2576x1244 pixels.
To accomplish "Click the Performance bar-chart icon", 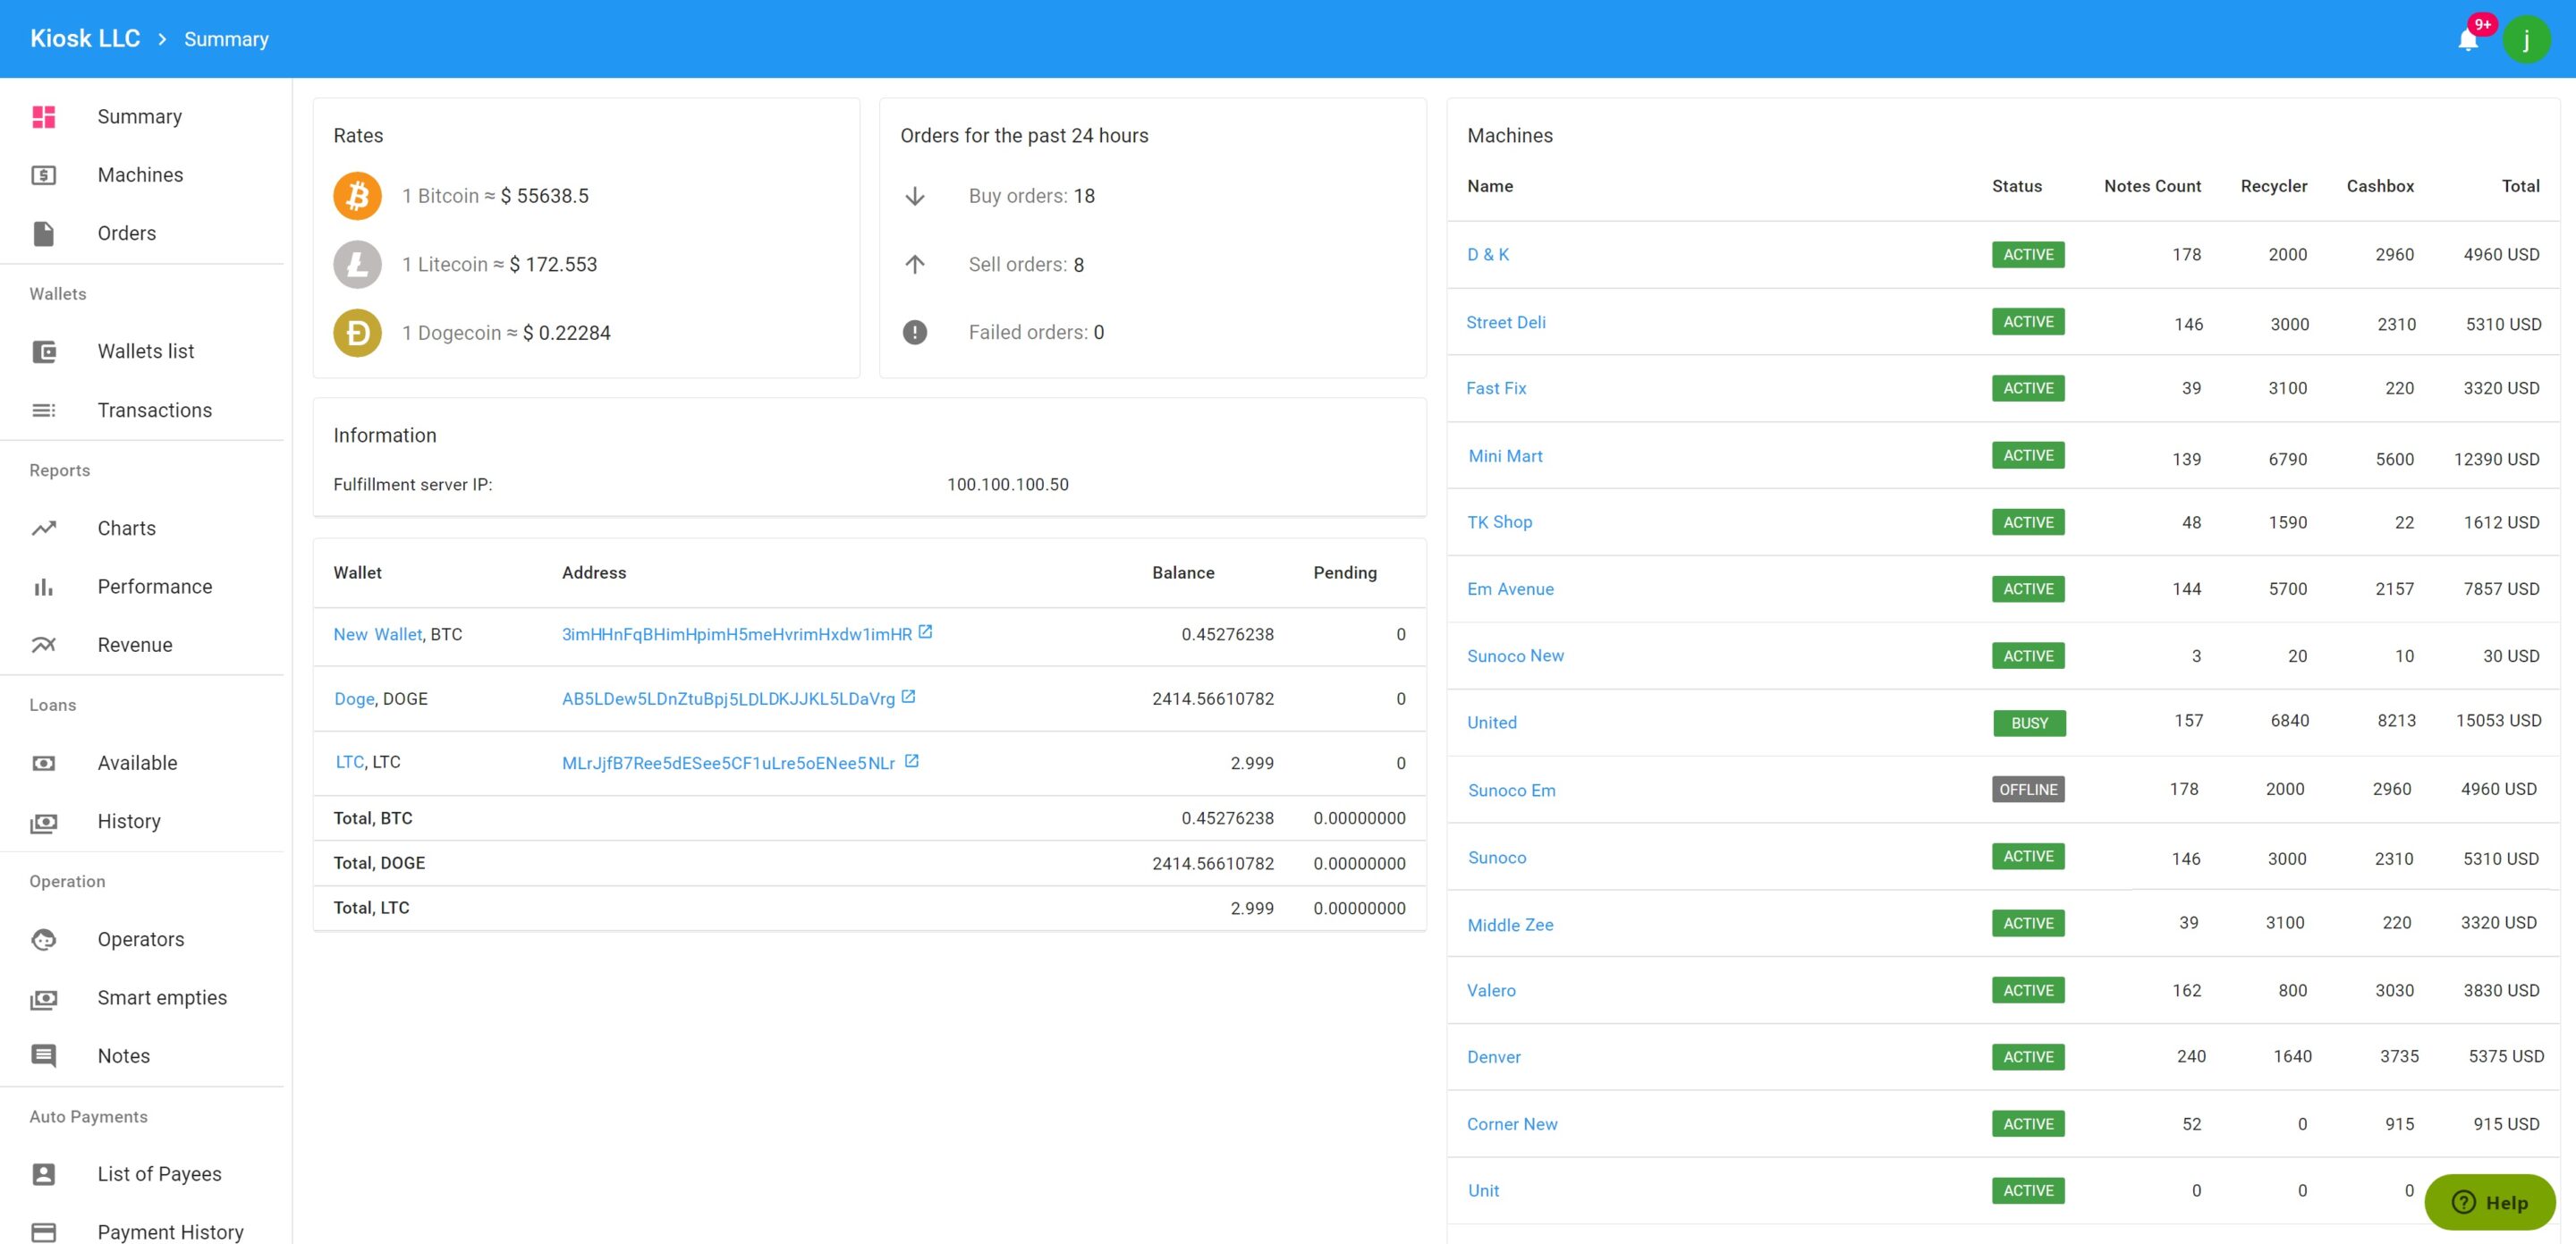I will pyautogui.click(x=44, y=587).
